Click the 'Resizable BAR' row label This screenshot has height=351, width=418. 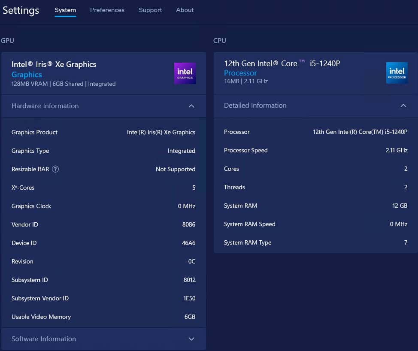(x=30, y=169)
